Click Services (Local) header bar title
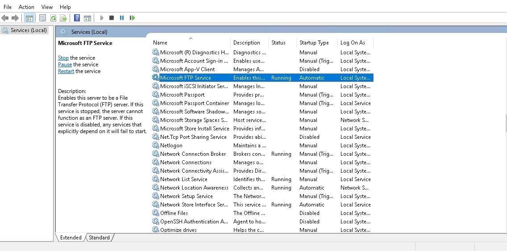 click(89, 32)
